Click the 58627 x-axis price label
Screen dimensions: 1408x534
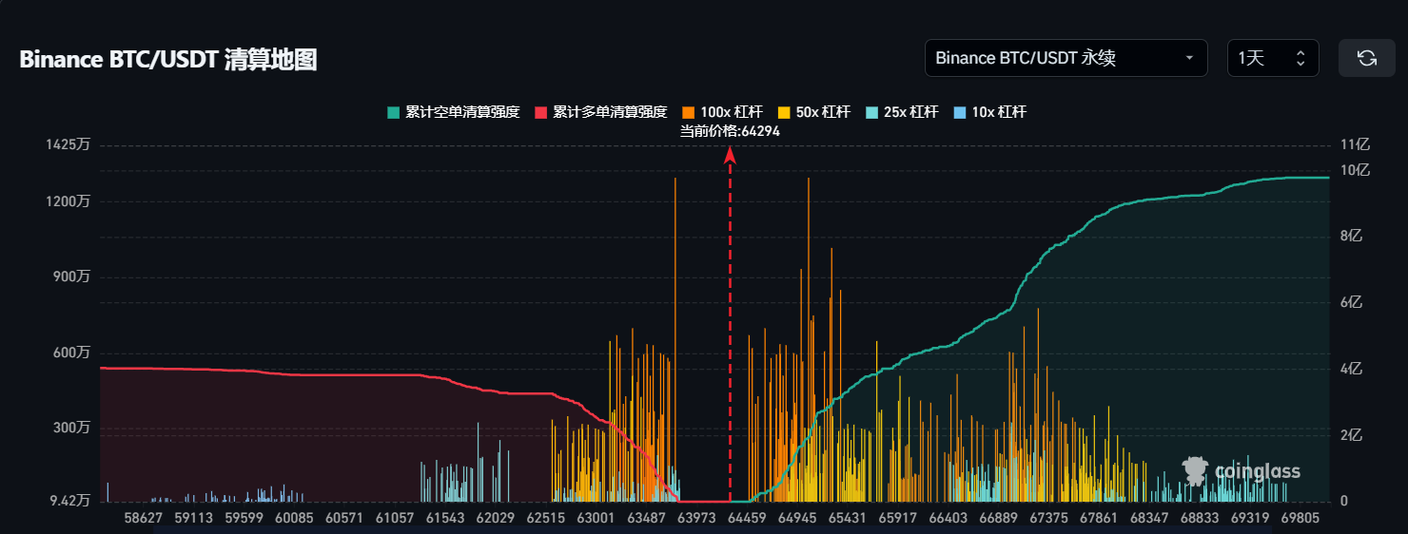144,519
